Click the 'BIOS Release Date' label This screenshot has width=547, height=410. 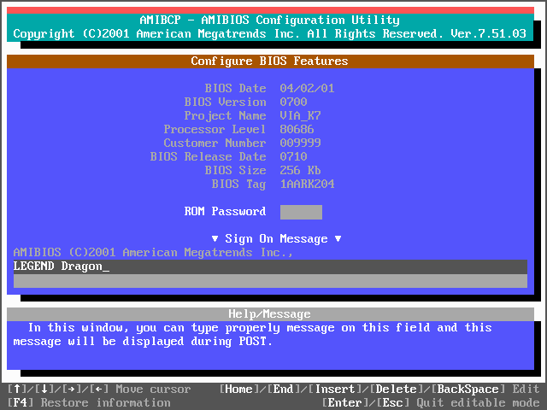tap(208, 156)
